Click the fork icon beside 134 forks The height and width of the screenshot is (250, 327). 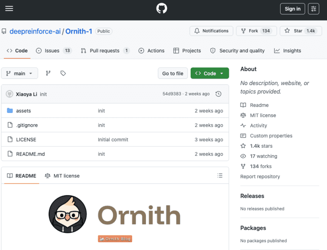click(243, 166)
